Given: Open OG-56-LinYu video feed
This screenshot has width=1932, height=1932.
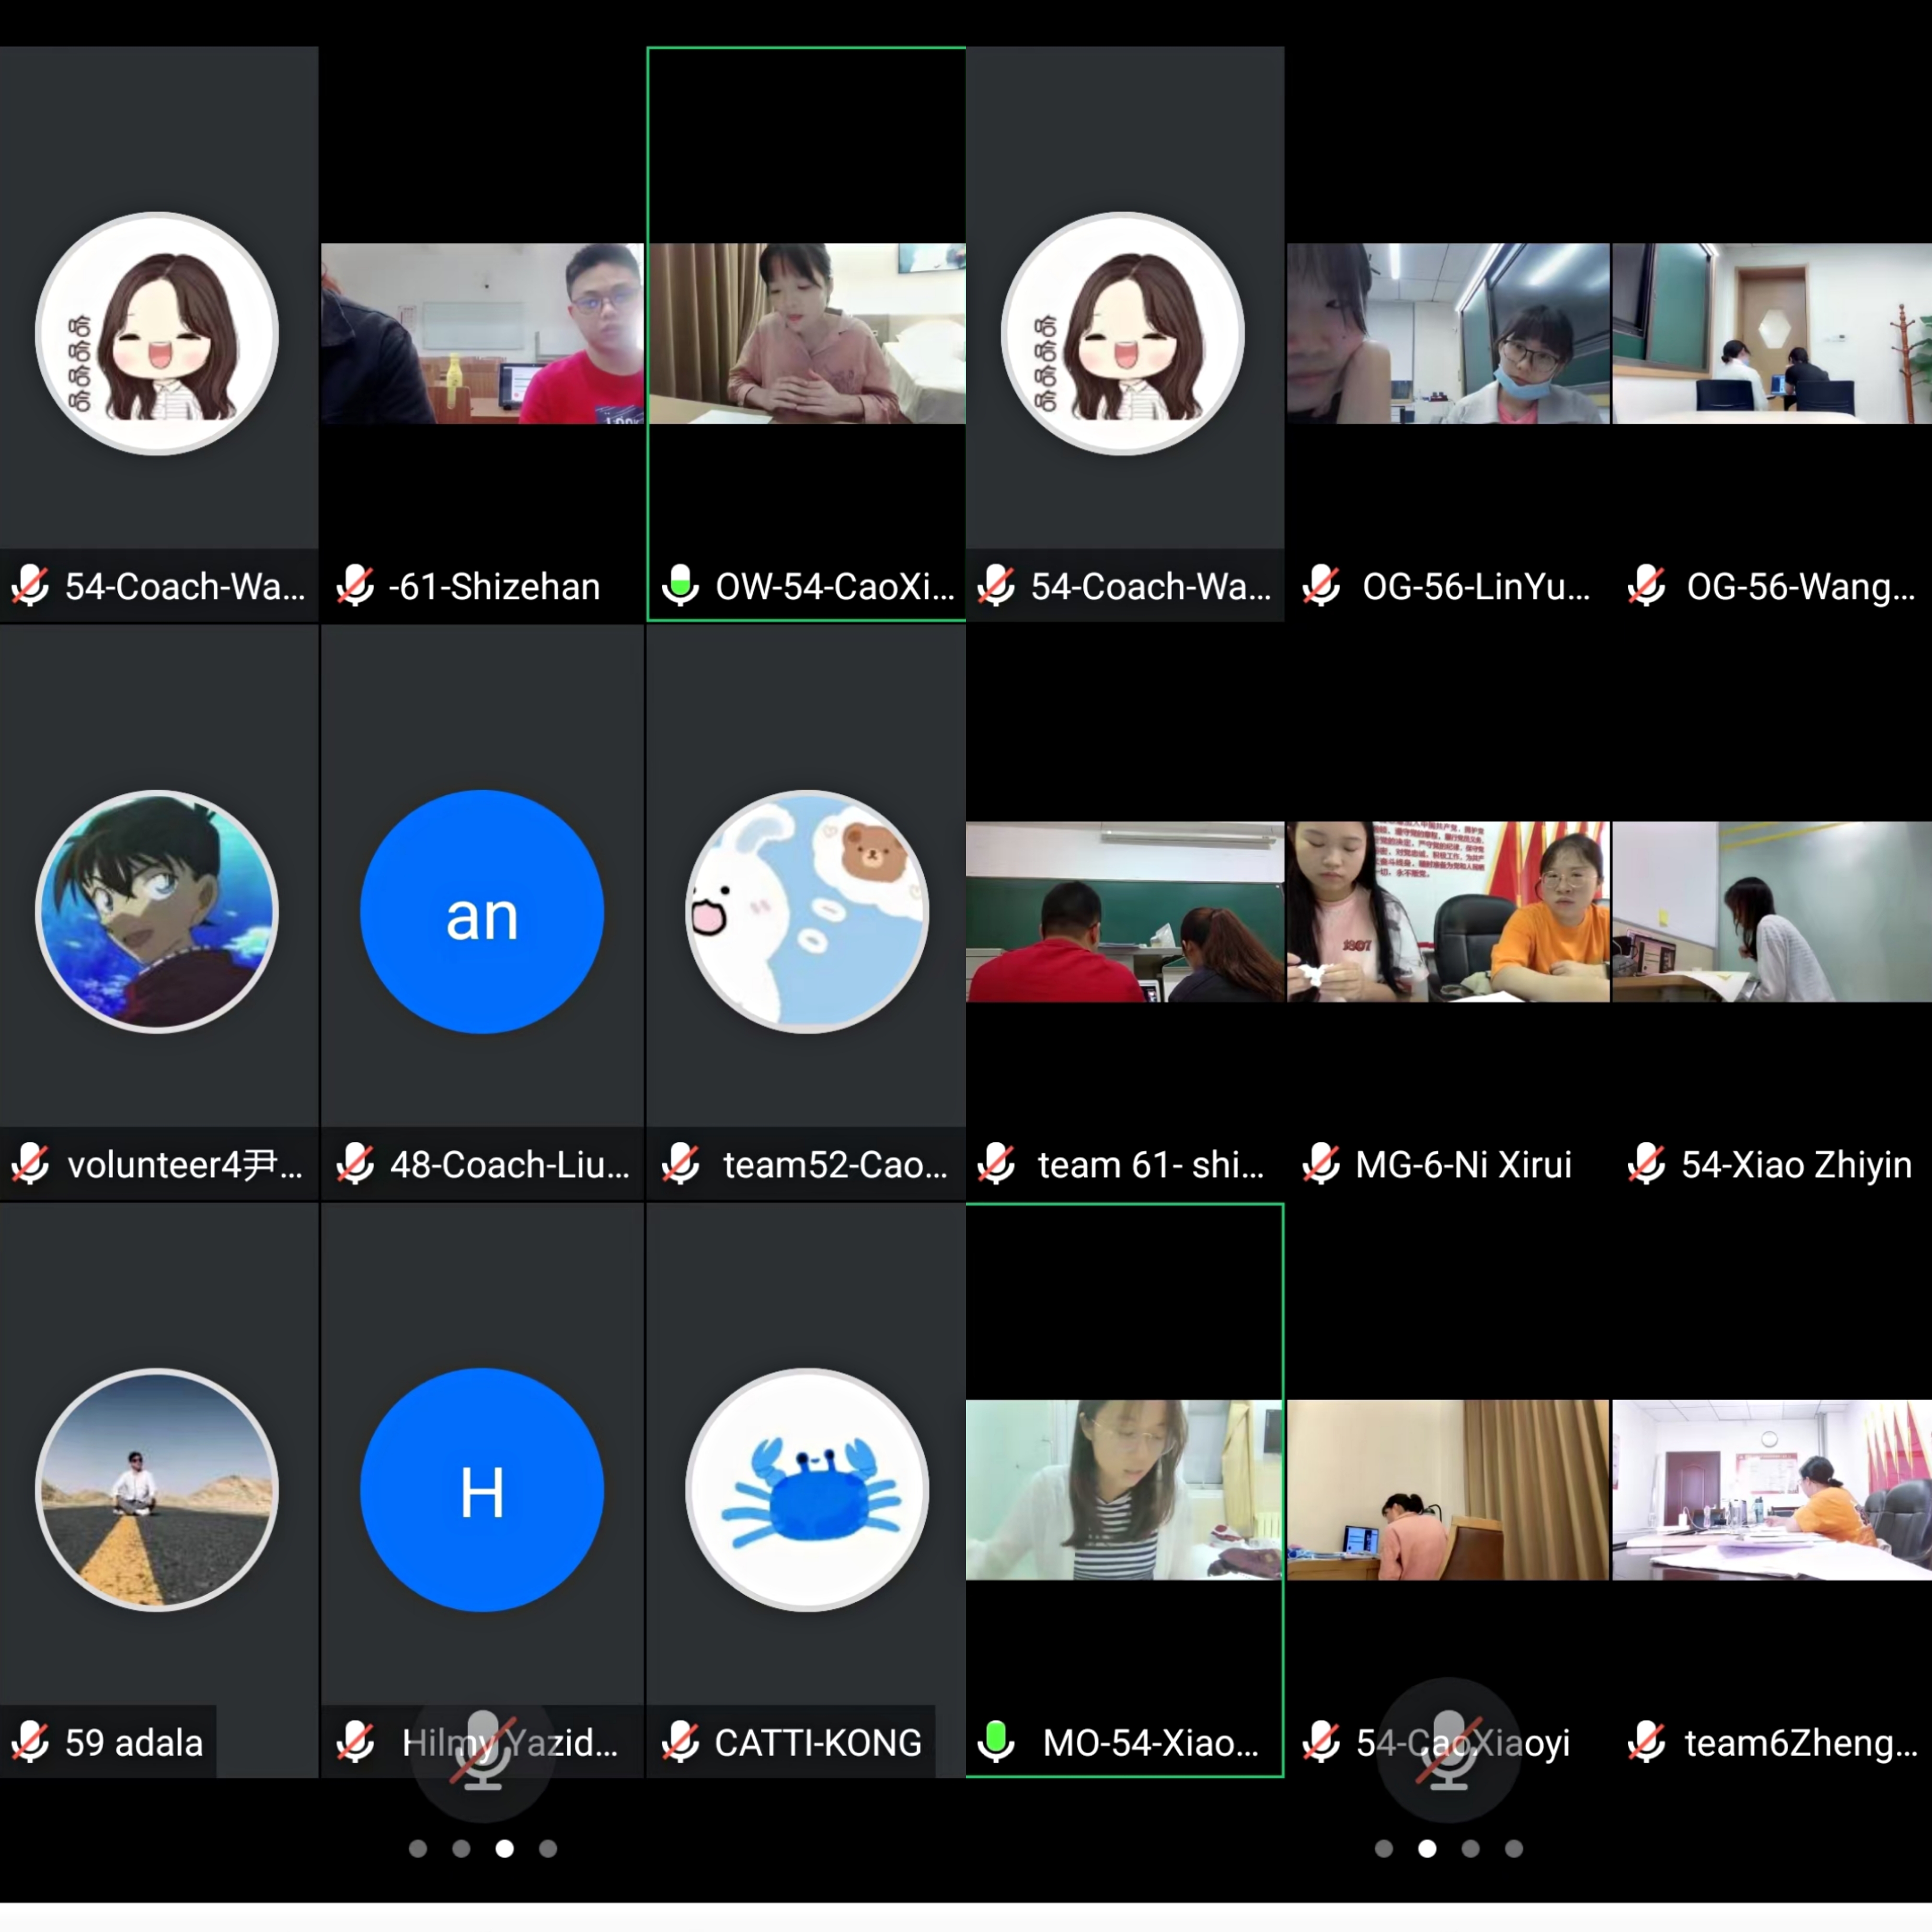Looking at the screenshot, I should 1448,333.
